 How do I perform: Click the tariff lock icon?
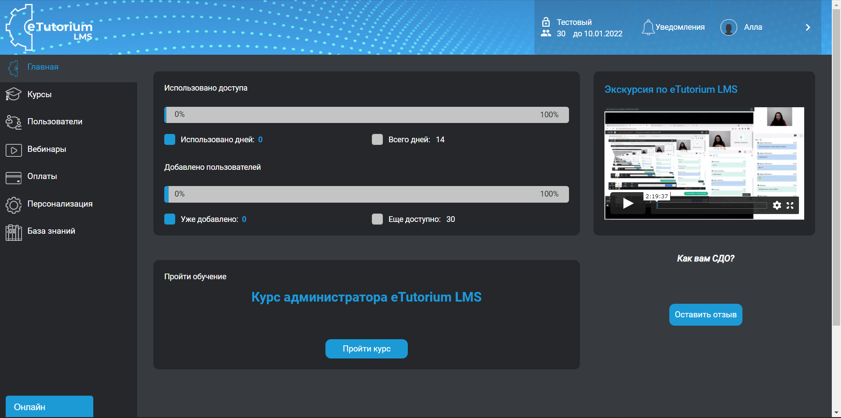pos(546,22)
